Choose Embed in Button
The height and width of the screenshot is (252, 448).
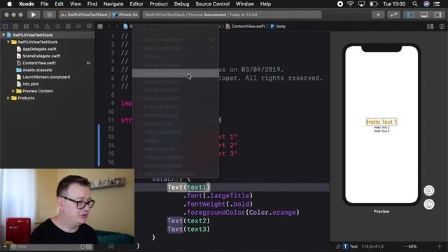coord(176,107)
